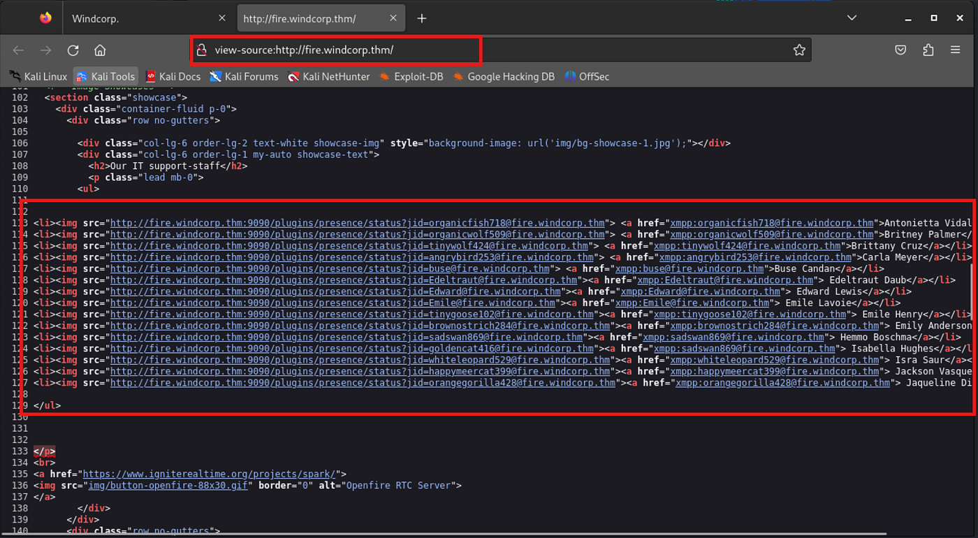The image size is (978, 538).
Task: Open a new tab with plus button
Action: pyautogui.click(x=421, y=19)
